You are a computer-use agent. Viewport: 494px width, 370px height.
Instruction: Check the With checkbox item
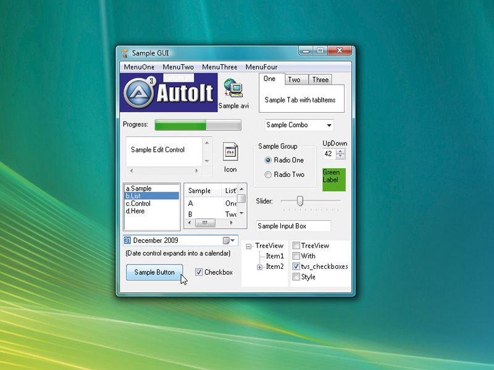(x=296, y=256)
